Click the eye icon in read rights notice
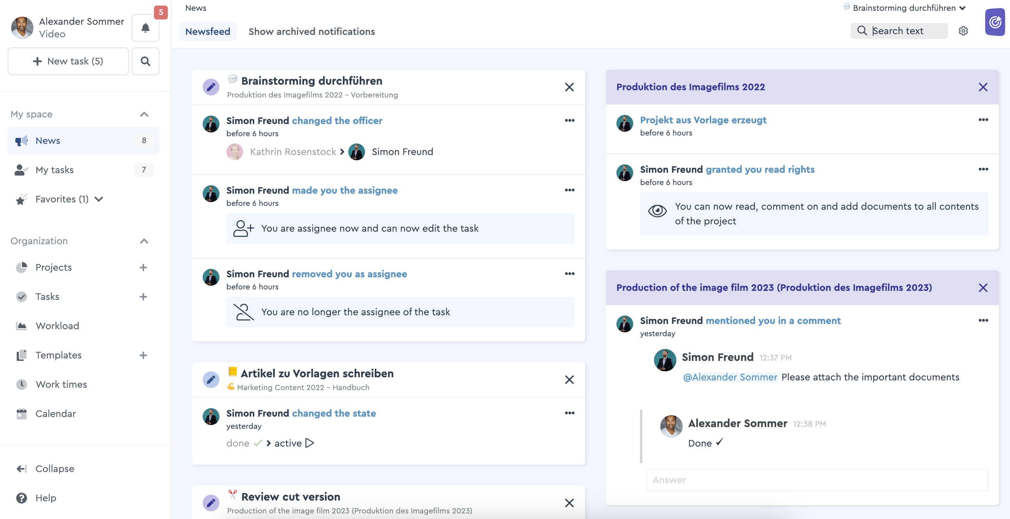The width and height of the screenshot is (1010, 519). point(658,211)
